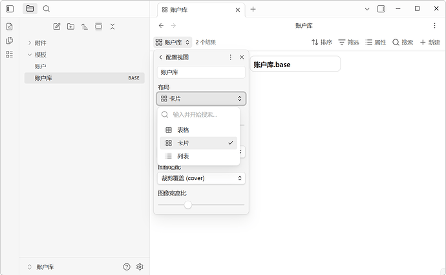Image resolution: width=446 pixels, height=275 pixels.
Task: Create a new folder in file explorer
Action: (x=70, y=26)
